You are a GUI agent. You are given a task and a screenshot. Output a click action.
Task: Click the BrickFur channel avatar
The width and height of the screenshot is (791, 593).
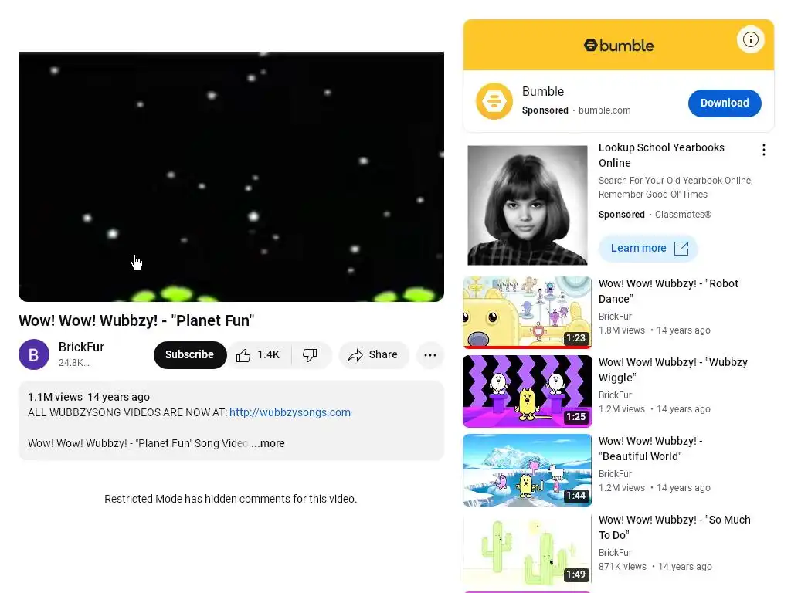click(x=34, y=354)
